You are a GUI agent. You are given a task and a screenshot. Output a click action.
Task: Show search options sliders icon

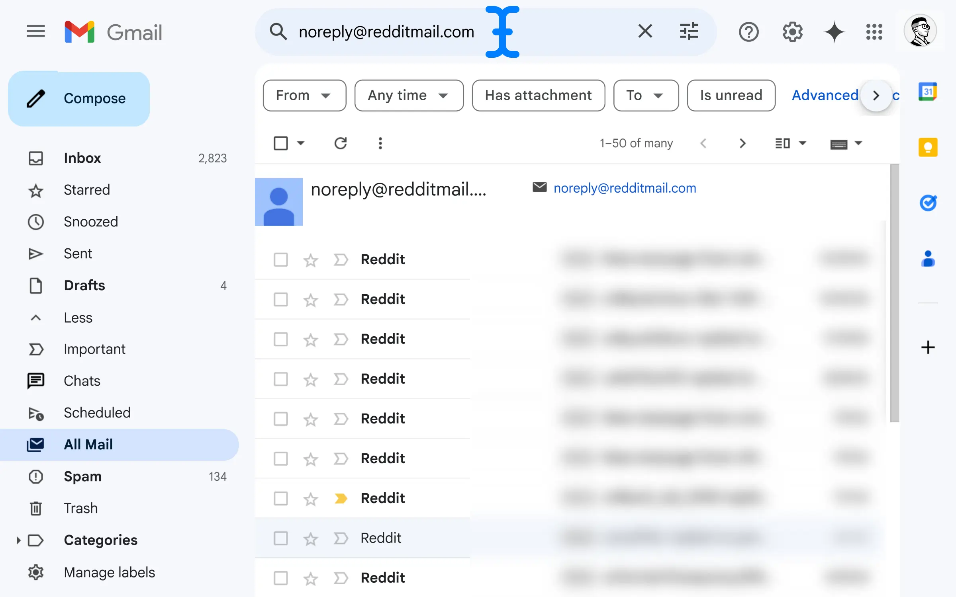[x=689, y=31]
